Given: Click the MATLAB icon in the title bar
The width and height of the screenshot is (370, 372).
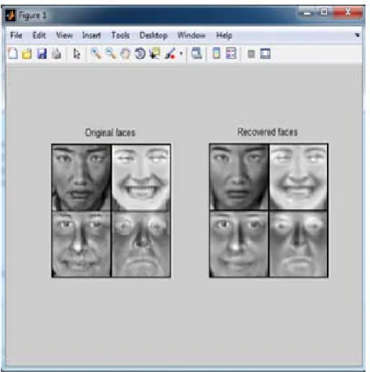Looking at the screenshot, I should coord(11,16).
